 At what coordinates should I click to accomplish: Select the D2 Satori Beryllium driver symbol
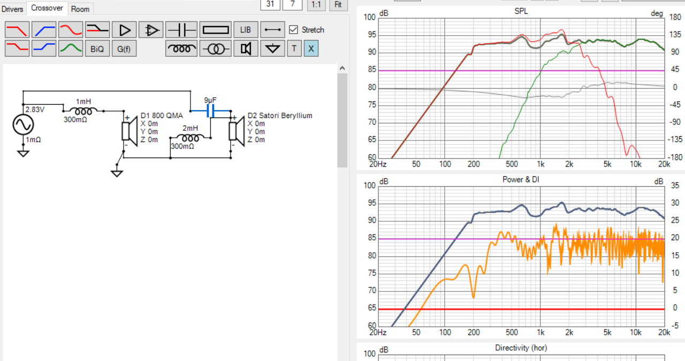coord(237,132)
